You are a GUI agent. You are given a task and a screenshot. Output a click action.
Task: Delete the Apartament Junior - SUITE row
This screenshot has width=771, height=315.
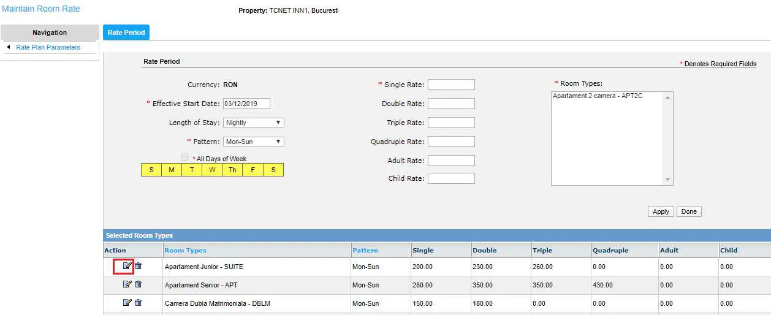coord(139,266)
